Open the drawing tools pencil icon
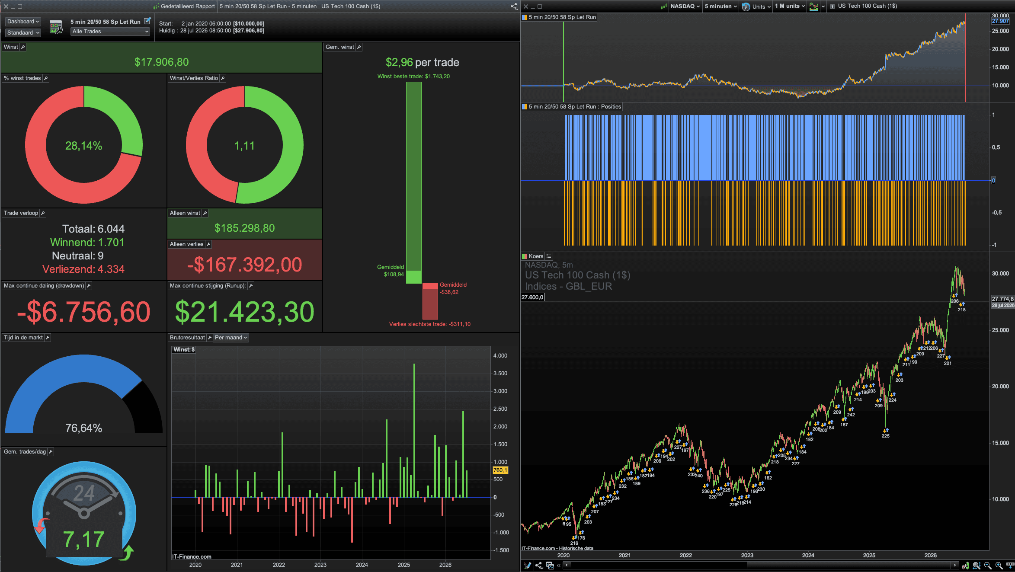Viewport: 1015px width, 572px height. click(x=527, y=566)
